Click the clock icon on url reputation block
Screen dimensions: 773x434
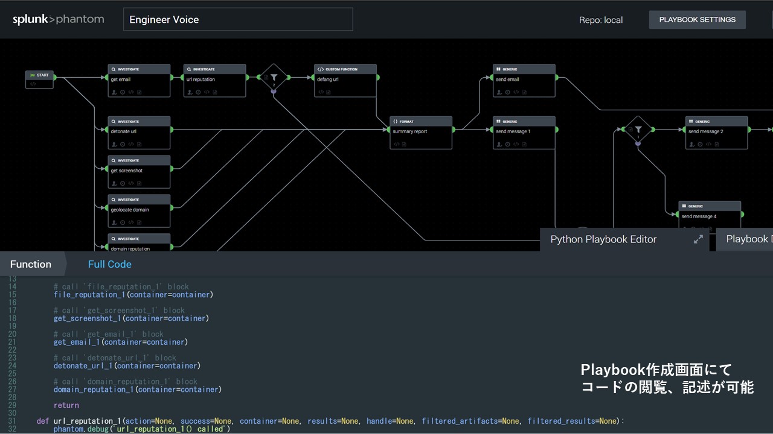197,92
